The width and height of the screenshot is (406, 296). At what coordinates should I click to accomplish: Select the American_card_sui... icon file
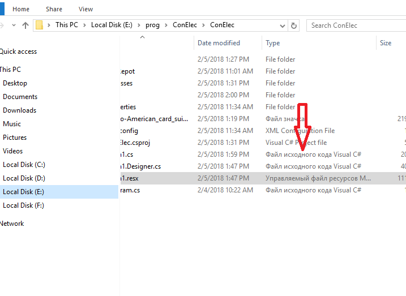(263, 119)
